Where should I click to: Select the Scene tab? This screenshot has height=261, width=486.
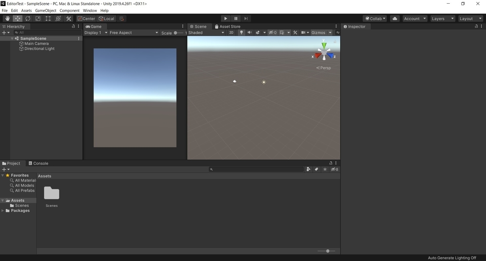pyautogui.click(x=198, y=26)
